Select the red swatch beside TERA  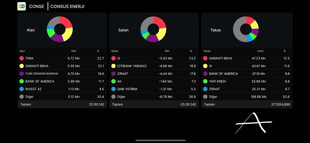(22, 58)
